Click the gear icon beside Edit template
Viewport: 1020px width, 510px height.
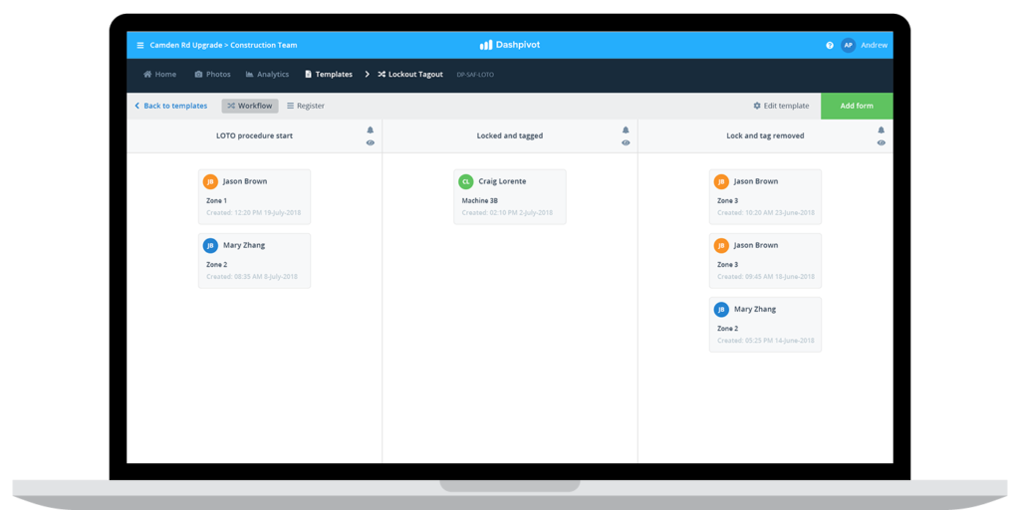click(757, 106)
